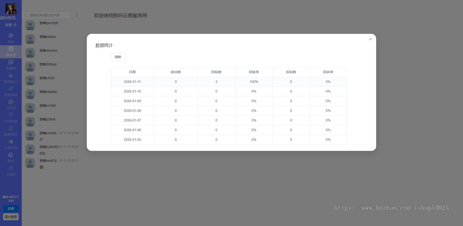The width and height of the screenshot is (463, 226).
Task: Open chat with 游客yfrz0l
Action: click(52, 80)
